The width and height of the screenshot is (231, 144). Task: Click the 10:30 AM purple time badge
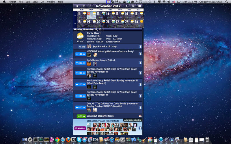pyautogui.click(x=80, y=128)
